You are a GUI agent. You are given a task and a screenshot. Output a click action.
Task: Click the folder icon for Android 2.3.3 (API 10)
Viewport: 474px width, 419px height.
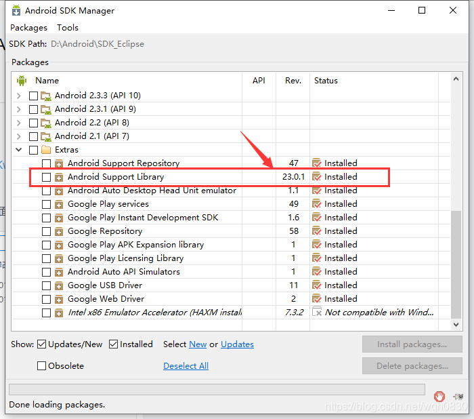click(x=46, y=96)
